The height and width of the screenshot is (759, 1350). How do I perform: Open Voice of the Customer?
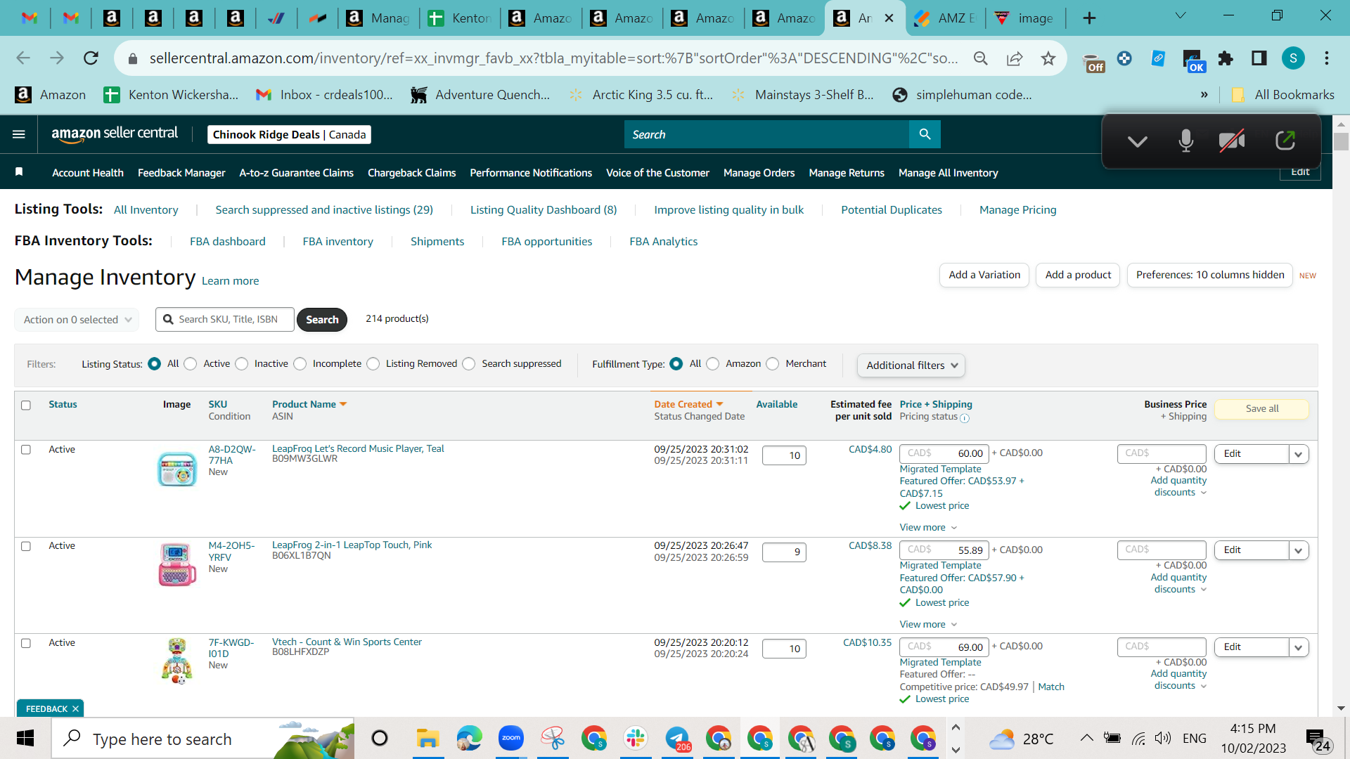(657, 173)
